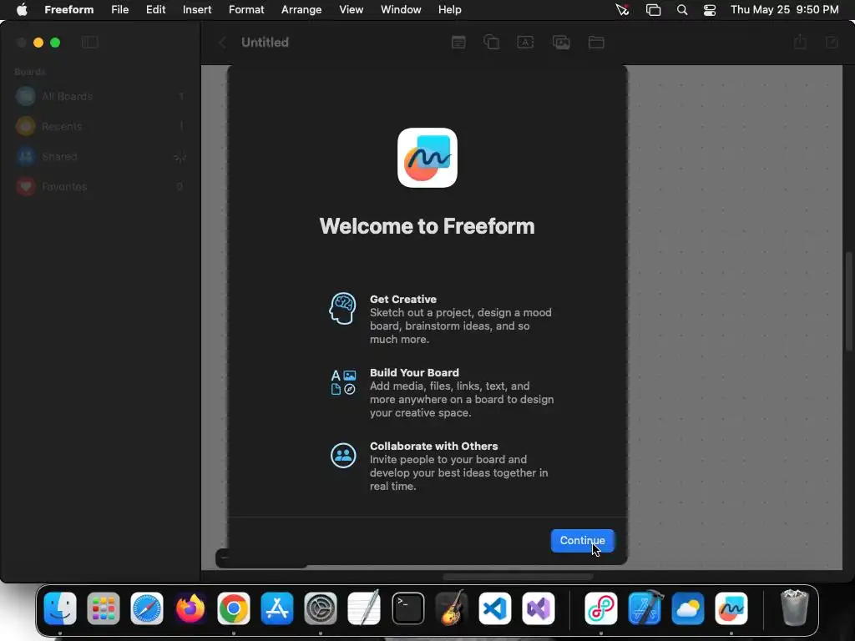
Task: Click the date and time in menu bar
Action: pyautogui.click(x=785, y=10)
